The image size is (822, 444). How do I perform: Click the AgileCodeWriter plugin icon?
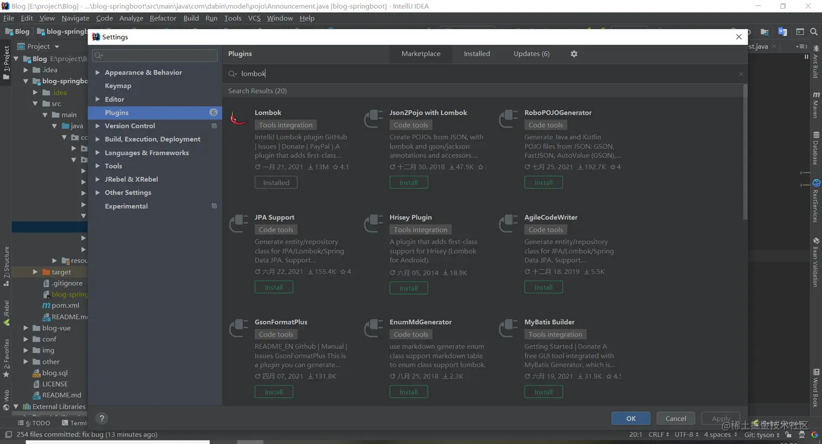(x=508, y=223)
